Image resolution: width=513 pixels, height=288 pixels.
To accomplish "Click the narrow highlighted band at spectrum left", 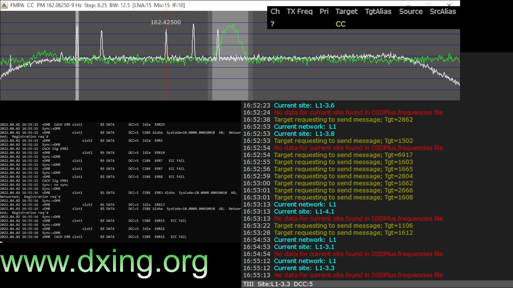I will [77, 56].
